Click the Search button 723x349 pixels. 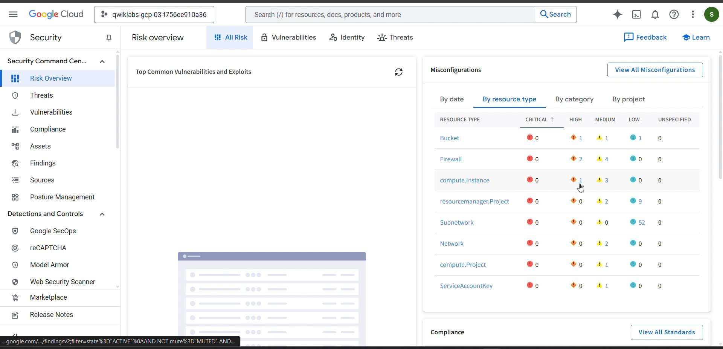[556, 14]
